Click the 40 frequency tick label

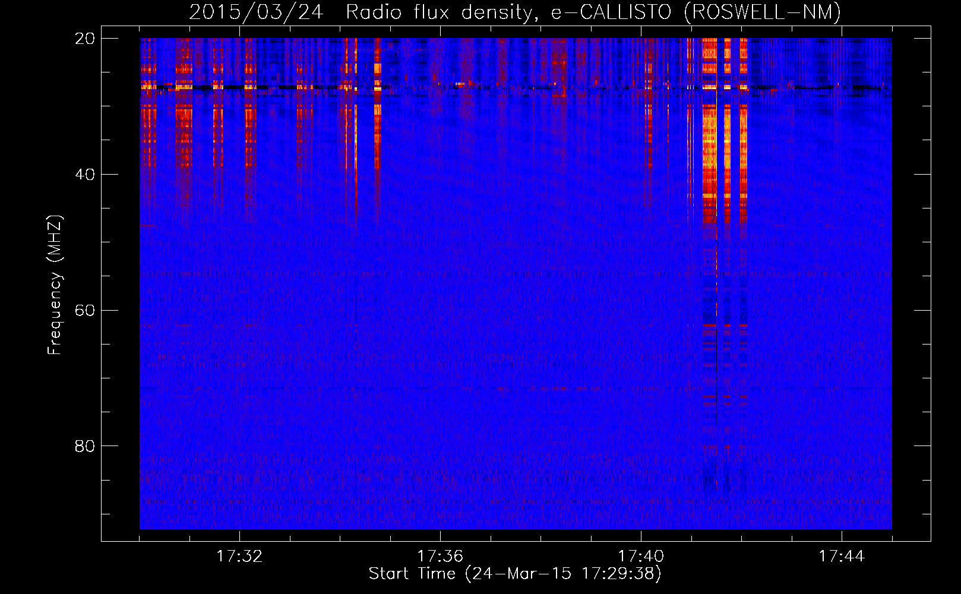coord(85,175)
